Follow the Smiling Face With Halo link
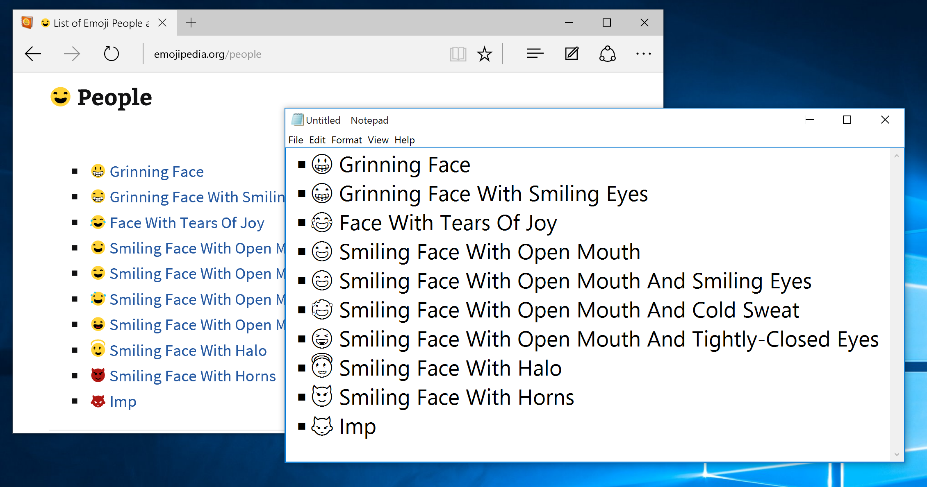 (188, 351)
